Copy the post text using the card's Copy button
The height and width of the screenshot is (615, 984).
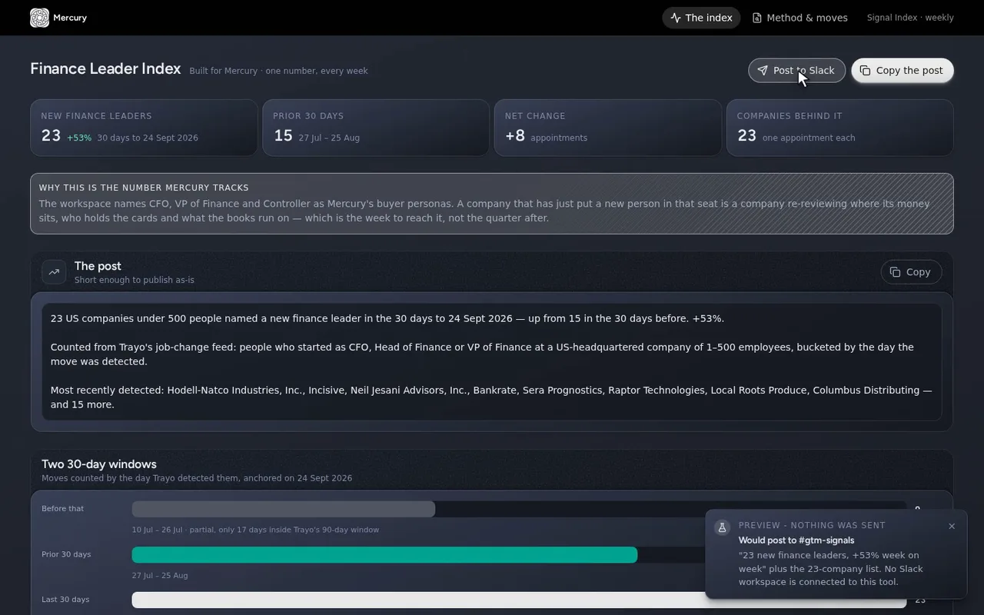[x=911, y=272]
